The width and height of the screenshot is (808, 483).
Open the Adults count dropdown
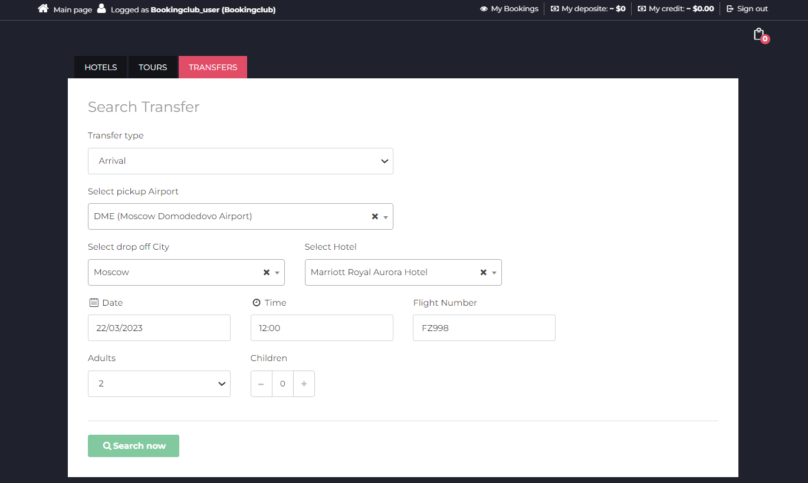[x=159, y=383]
